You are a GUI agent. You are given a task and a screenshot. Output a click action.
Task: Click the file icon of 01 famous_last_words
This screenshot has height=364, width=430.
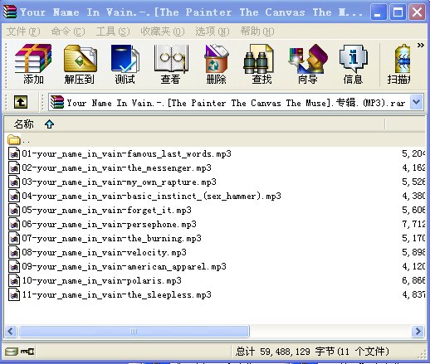tap(14, 153)
